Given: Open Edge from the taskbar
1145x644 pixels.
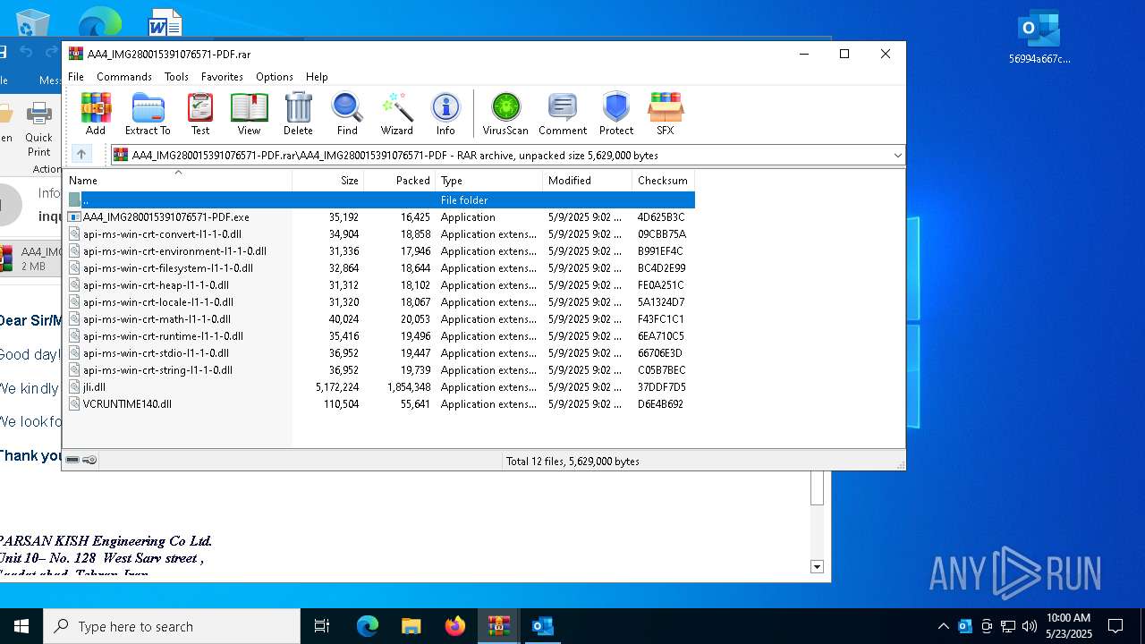Looking at the screenshot, I should point(368,626).
